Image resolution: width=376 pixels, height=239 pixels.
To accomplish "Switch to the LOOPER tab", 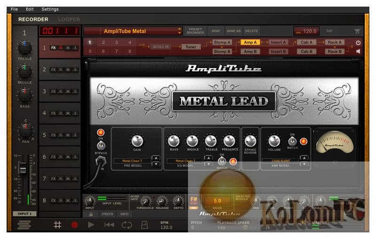I will point(69,19).
